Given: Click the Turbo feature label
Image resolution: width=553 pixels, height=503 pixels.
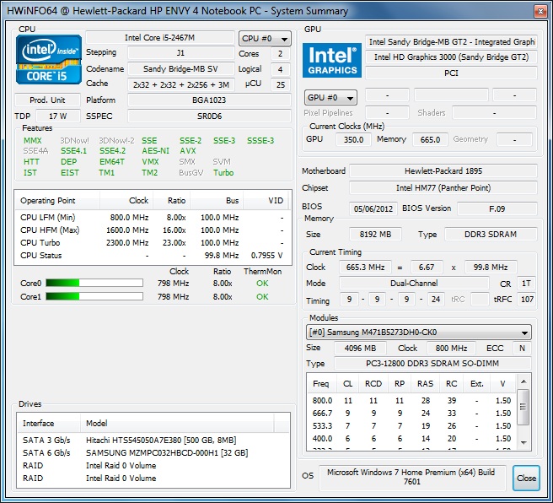Looking at the screenshot, I should [223, 173].
